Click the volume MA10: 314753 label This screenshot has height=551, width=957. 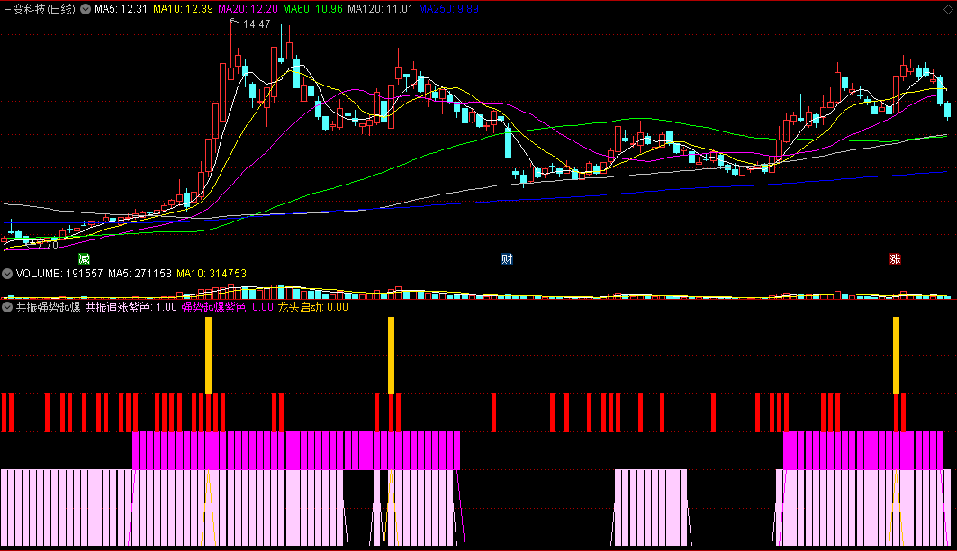click(x=212, y=274)
